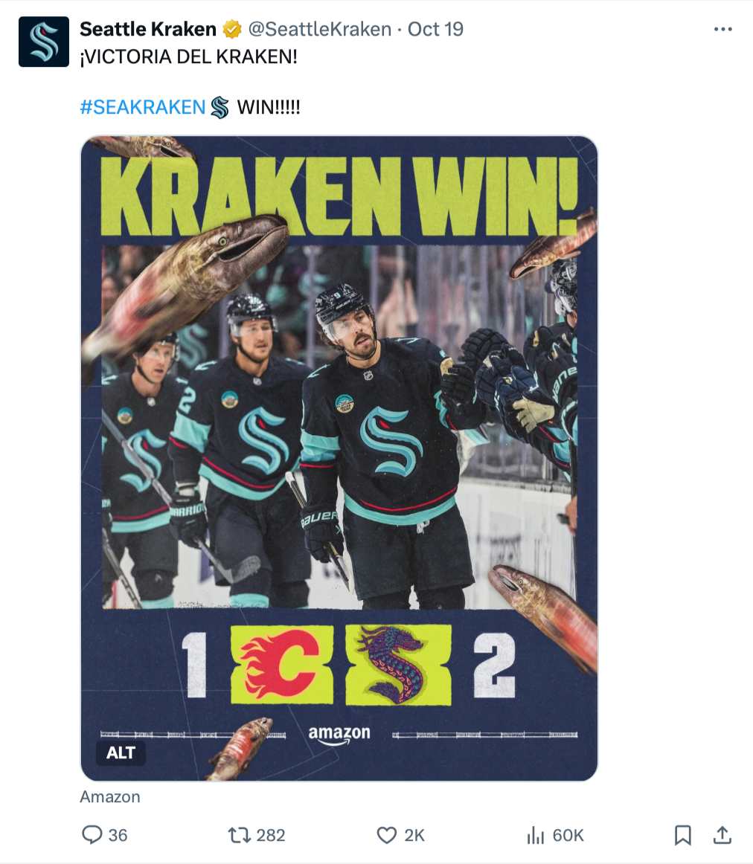
Task: Share the post via upload arrow icon
Action: (722, 835)
